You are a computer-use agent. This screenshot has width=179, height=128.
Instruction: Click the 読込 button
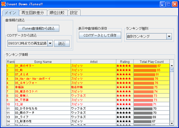(x=62, y=43)
